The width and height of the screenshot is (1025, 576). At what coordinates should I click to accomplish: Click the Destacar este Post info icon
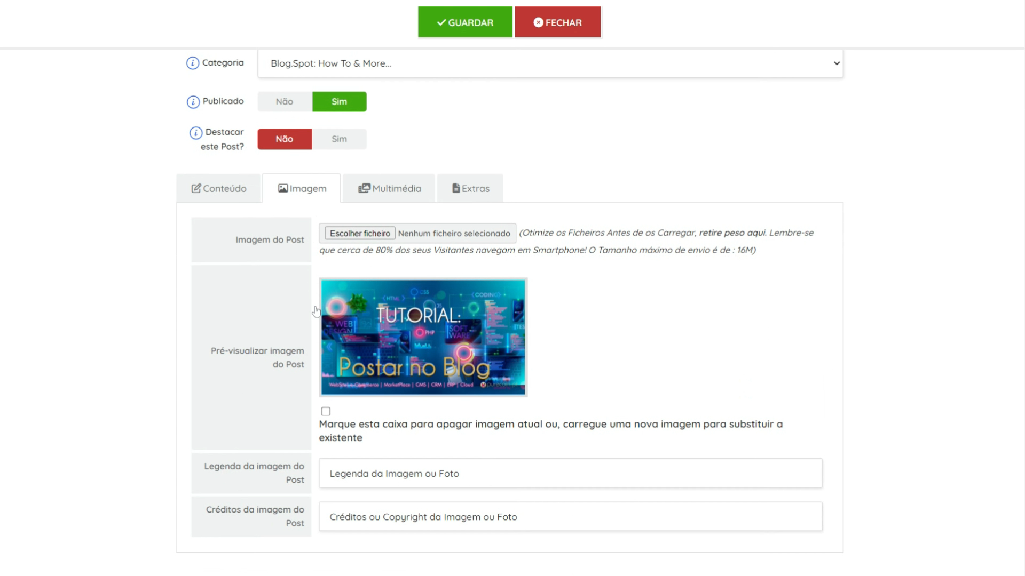tap(196, 133)
